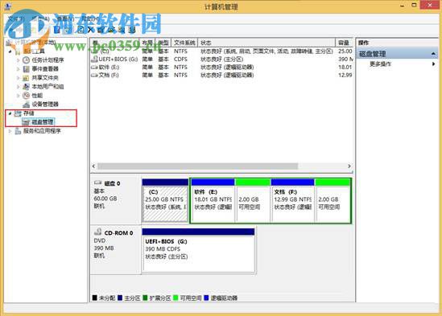Open 设备管理器 via its icon

26,105
